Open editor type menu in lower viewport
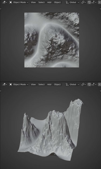 pos(5,84)
